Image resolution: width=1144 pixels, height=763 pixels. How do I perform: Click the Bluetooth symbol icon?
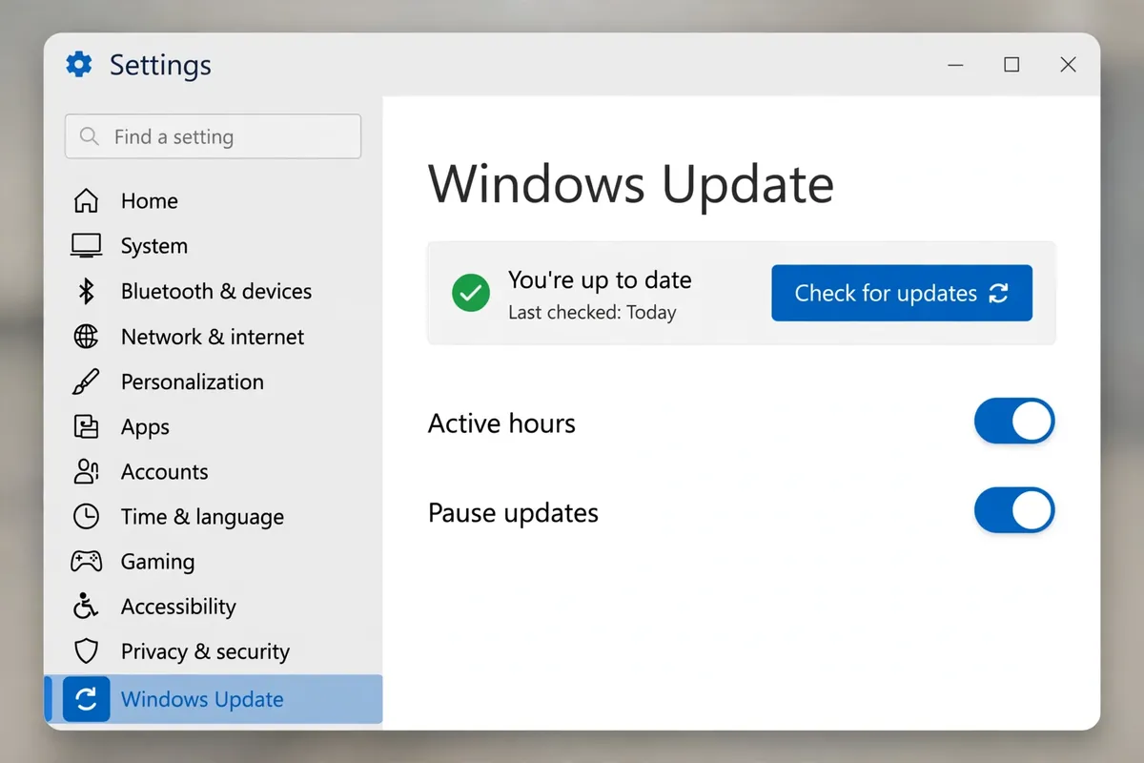pos(86,291)
